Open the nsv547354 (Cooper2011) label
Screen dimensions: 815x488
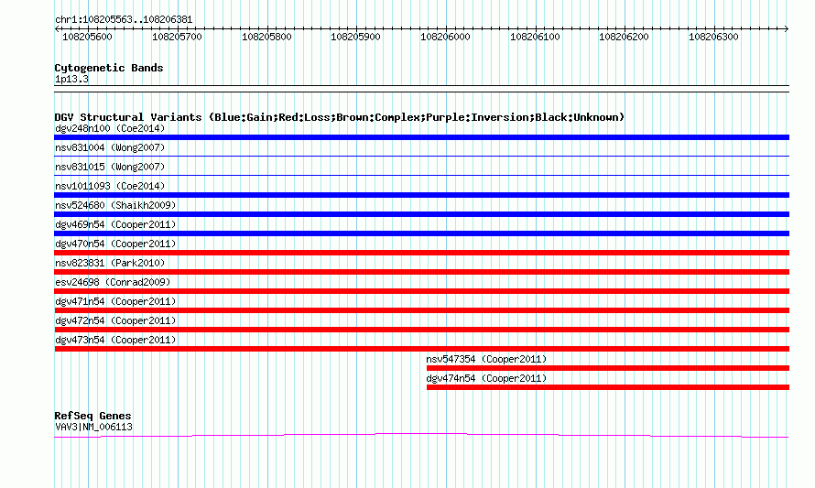[486, 359]
